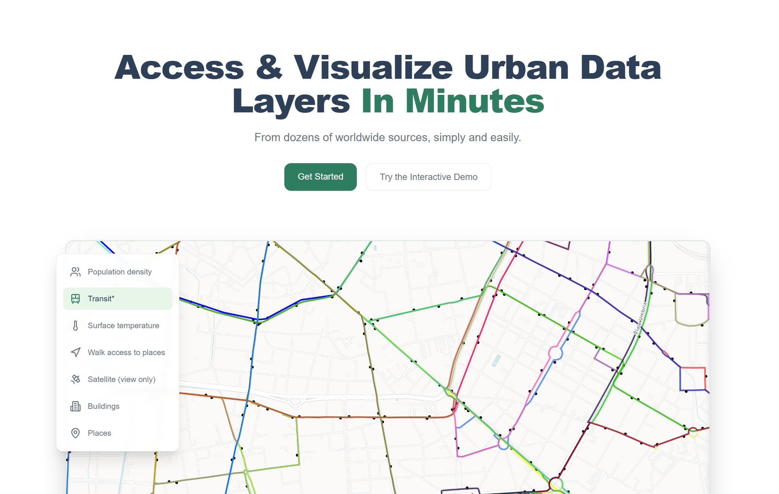Click the Walk access navigation arrow icon
The height and width of the screenshot is (494, 779).
[75, 352]
